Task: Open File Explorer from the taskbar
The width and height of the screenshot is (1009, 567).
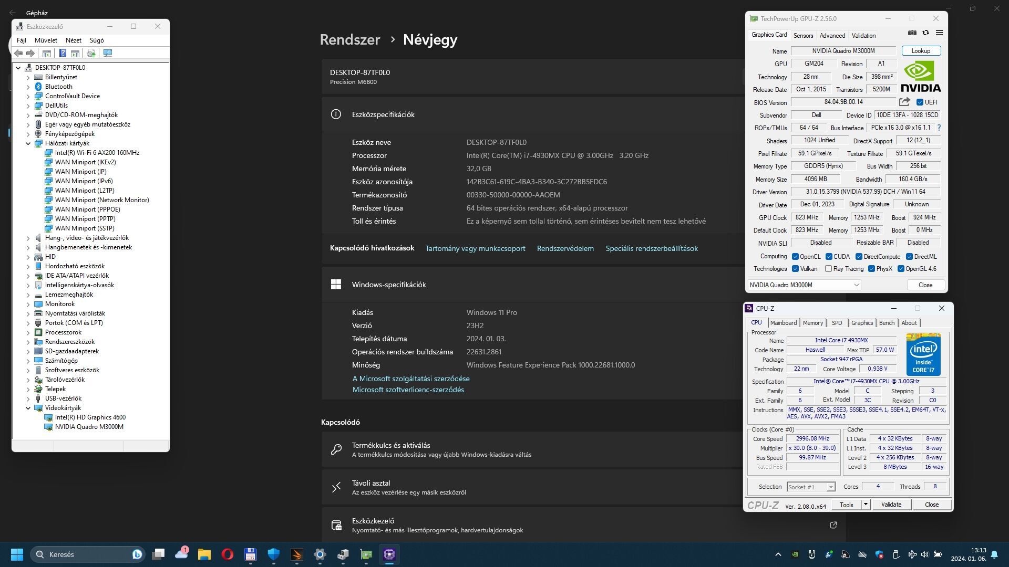Action: click(204, 554)
